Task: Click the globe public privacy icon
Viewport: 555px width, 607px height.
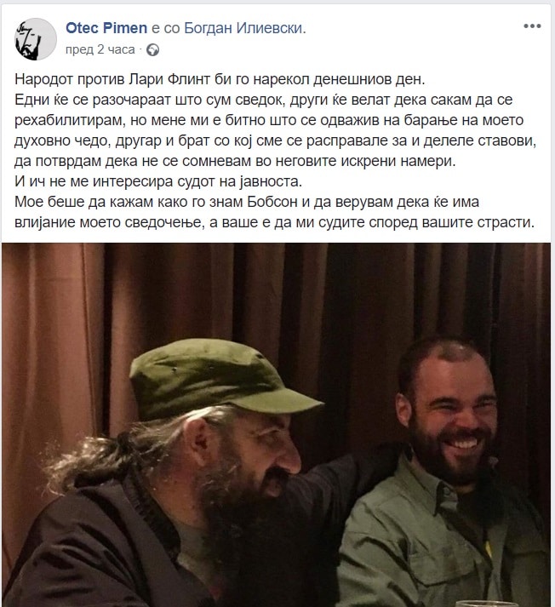Action: [153, 50]
